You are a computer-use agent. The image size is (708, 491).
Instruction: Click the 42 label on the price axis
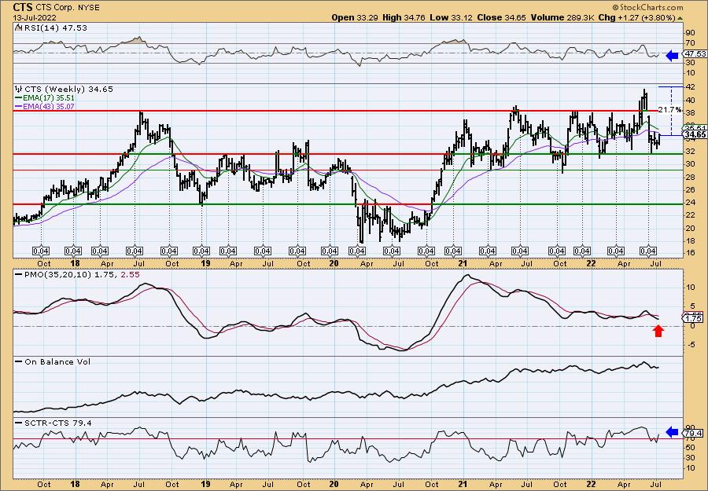click(691, 87)
